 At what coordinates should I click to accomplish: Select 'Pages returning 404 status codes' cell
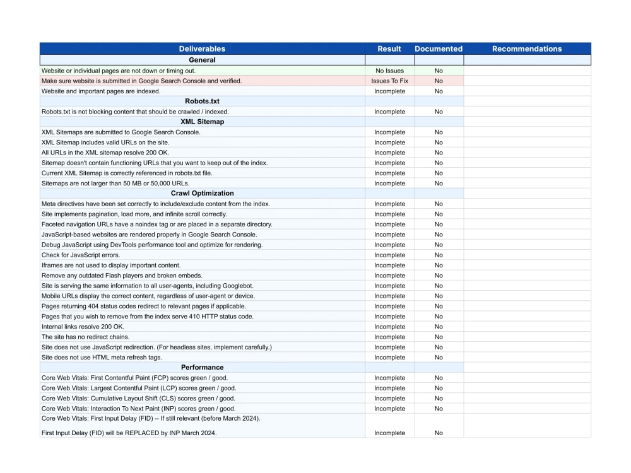202,306
